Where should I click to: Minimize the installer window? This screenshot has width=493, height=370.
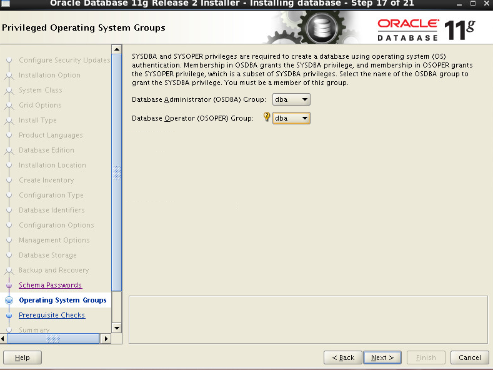pos(459,4)
